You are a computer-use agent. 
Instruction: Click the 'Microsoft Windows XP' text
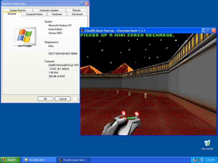[60, 25]
